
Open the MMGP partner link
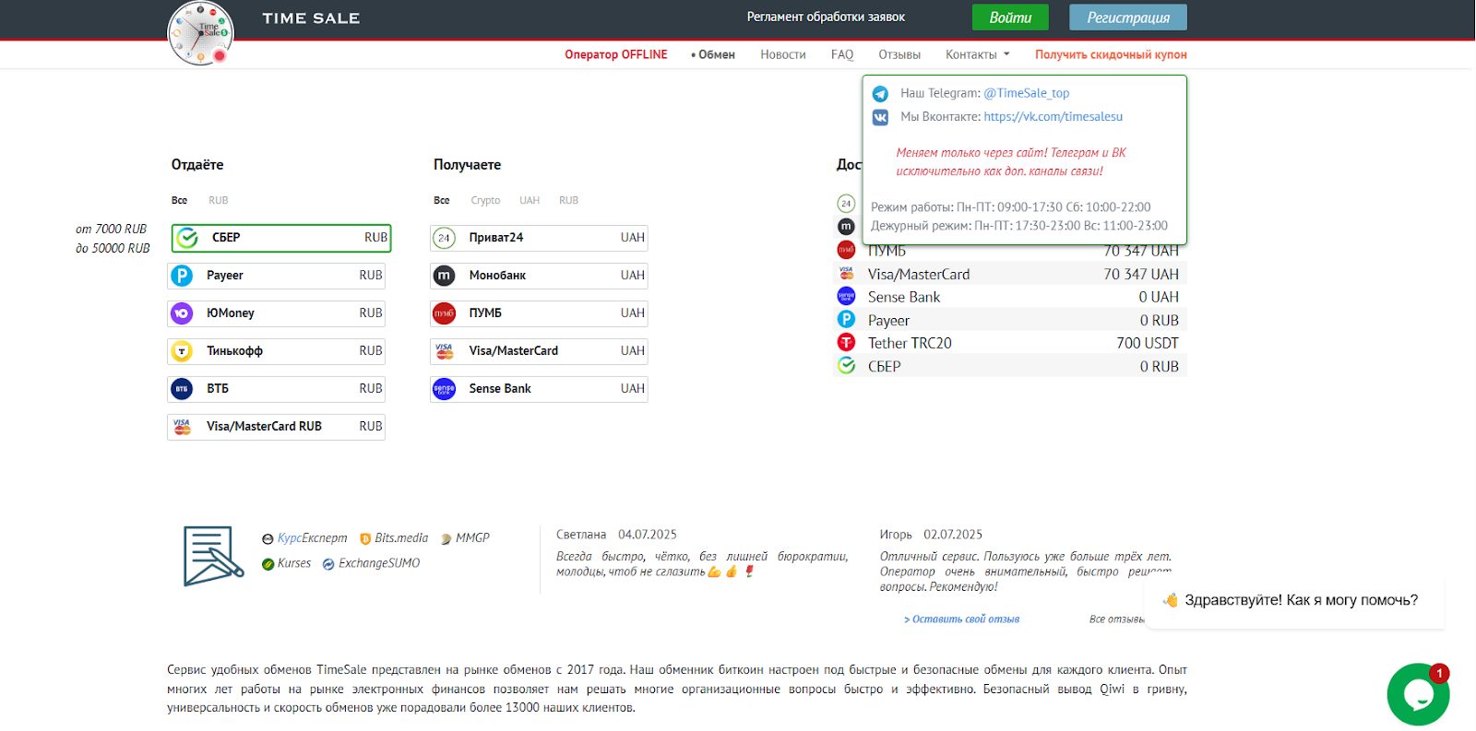click(x=465, y=538)
